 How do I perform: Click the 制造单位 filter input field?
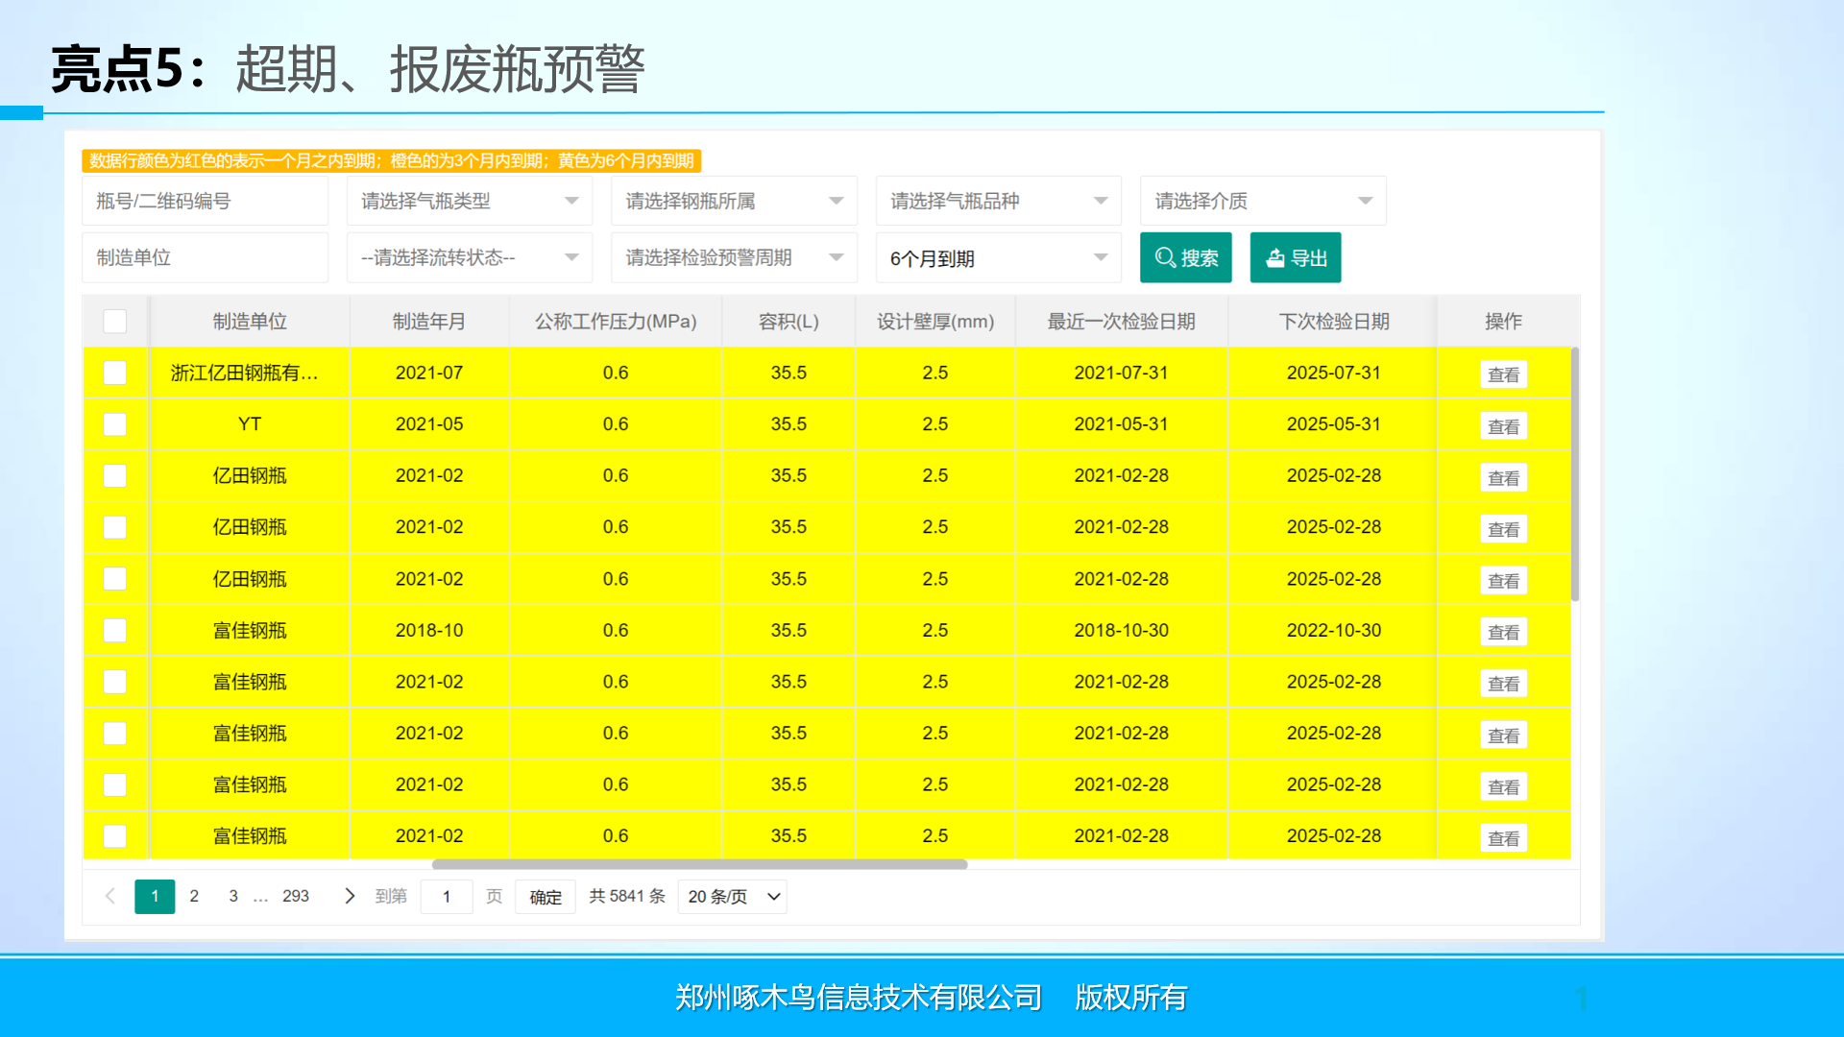pyautogui.click(x=205, y=257)
